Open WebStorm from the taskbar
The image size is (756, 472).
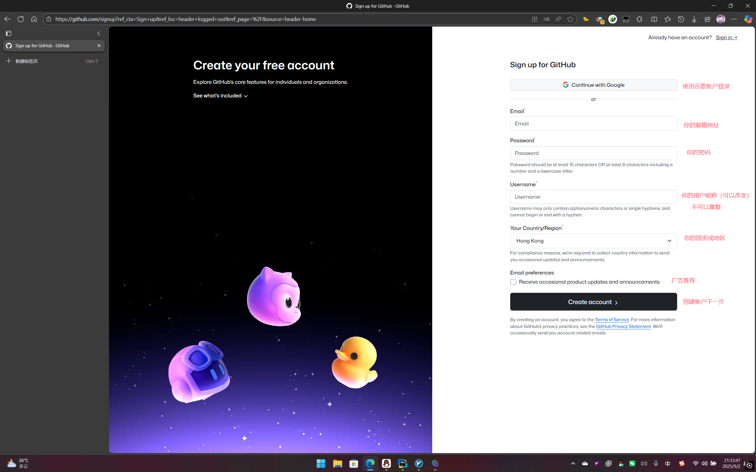[403, 463]
